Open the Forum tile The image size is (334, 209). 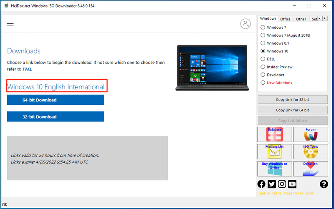(311, 134)
